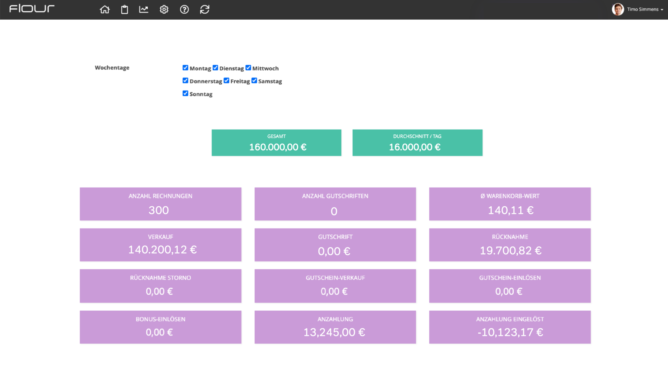Deselect the Samstag checkbox
The height and width of the screenshot is (380, 668).
pos(254,81)
